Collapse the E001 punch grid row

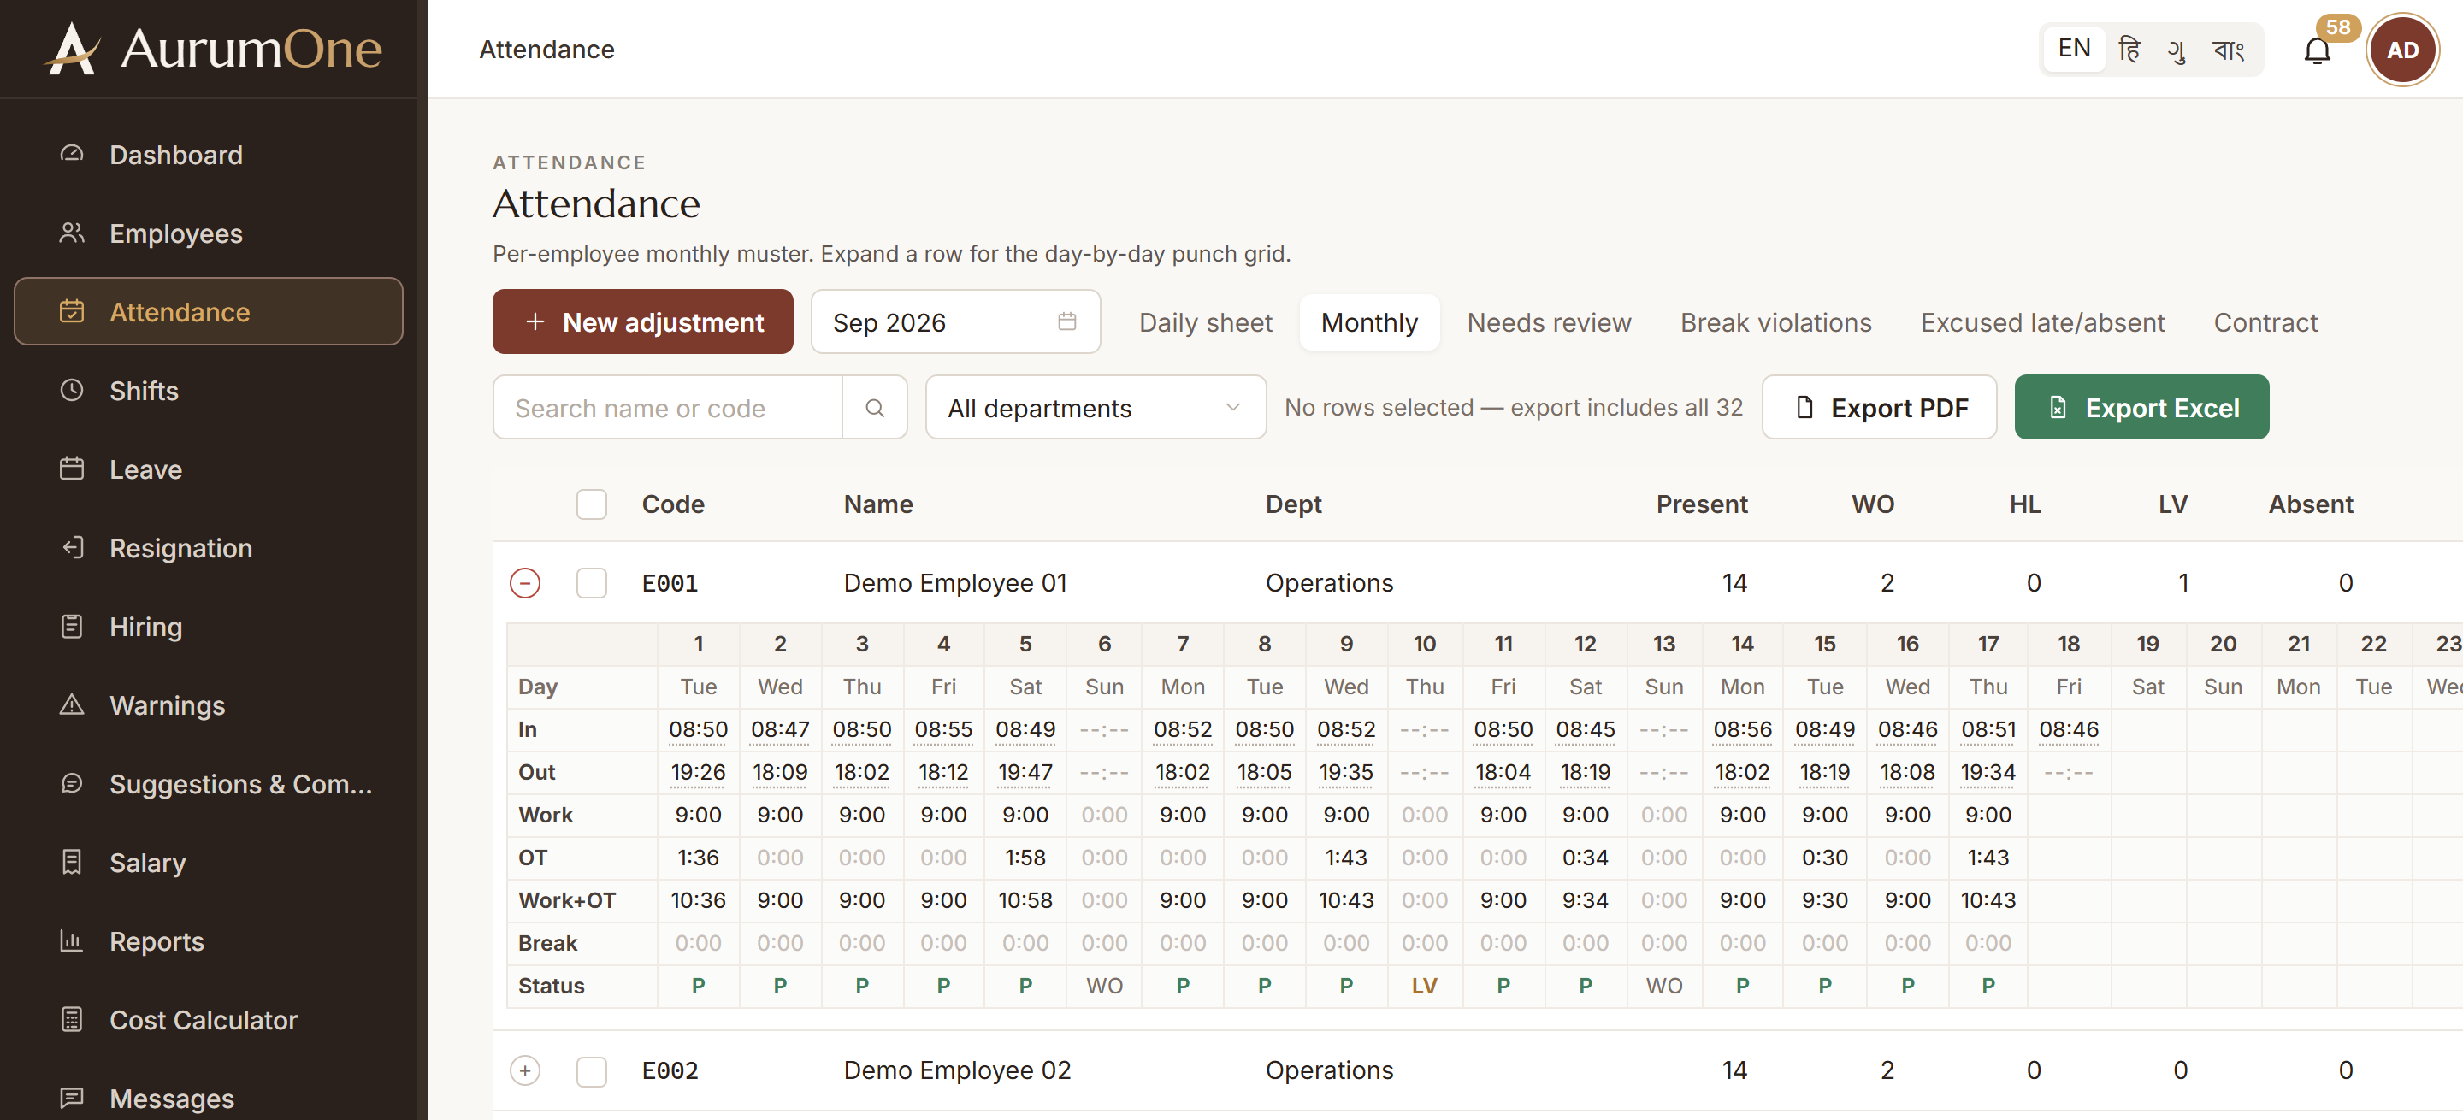(x=525, y=583)
